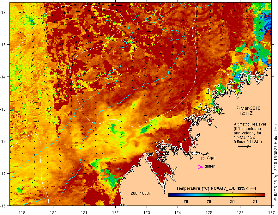This screenshot has height=215, width=278.
Task: Click the '(0.1m contours)' caption line
Action: pyautogui.click(x=247, y=129)
